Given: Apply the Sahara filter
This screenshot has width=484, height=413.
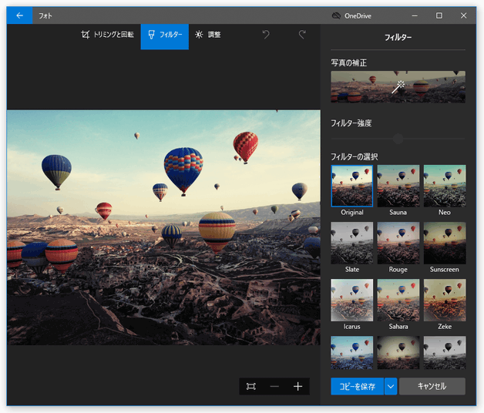Looking at the screenshot, I should [398, 300].
